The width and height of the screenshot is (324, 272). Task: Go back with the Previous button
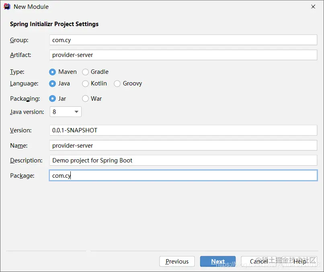(x=177, y=262)
